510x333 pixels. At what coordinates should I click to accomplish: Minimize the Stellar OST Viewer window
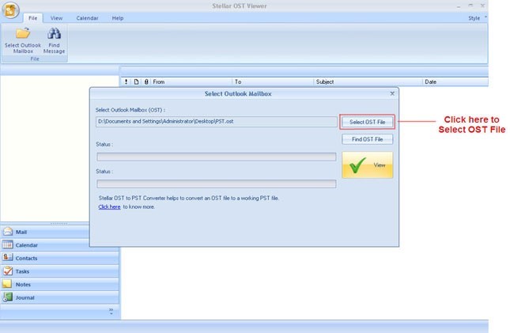pos(459,6)
